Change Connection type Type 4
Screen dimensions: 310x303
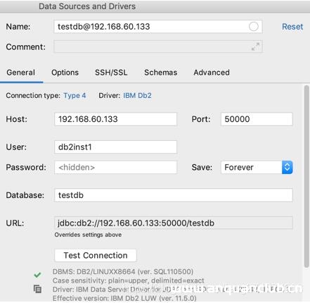click(x=75, y=96)
